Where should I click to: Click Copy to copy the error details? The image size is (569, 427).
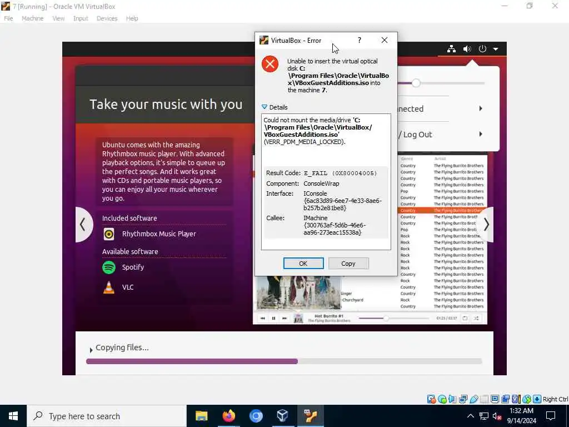point(348,264)
